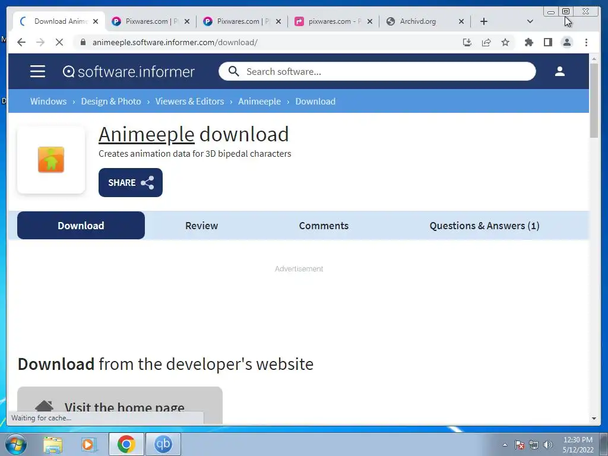
Task: Click the page vertical scrollbar thumb
Action: [x=594, y=100]
